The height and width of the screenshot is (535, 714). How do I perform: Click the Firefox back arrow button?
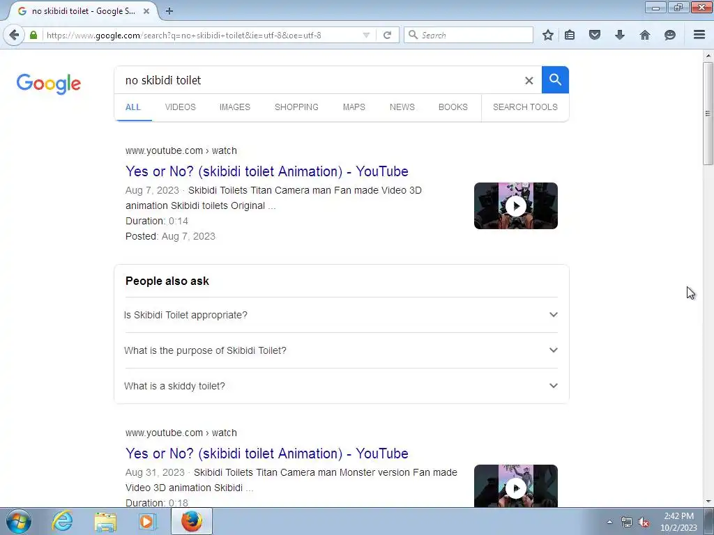coord(14,35)
